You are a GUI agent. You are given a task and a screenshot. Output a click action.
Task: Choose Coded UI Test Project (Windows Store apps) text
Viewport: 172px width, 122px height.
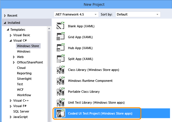[x=100, y=113]
